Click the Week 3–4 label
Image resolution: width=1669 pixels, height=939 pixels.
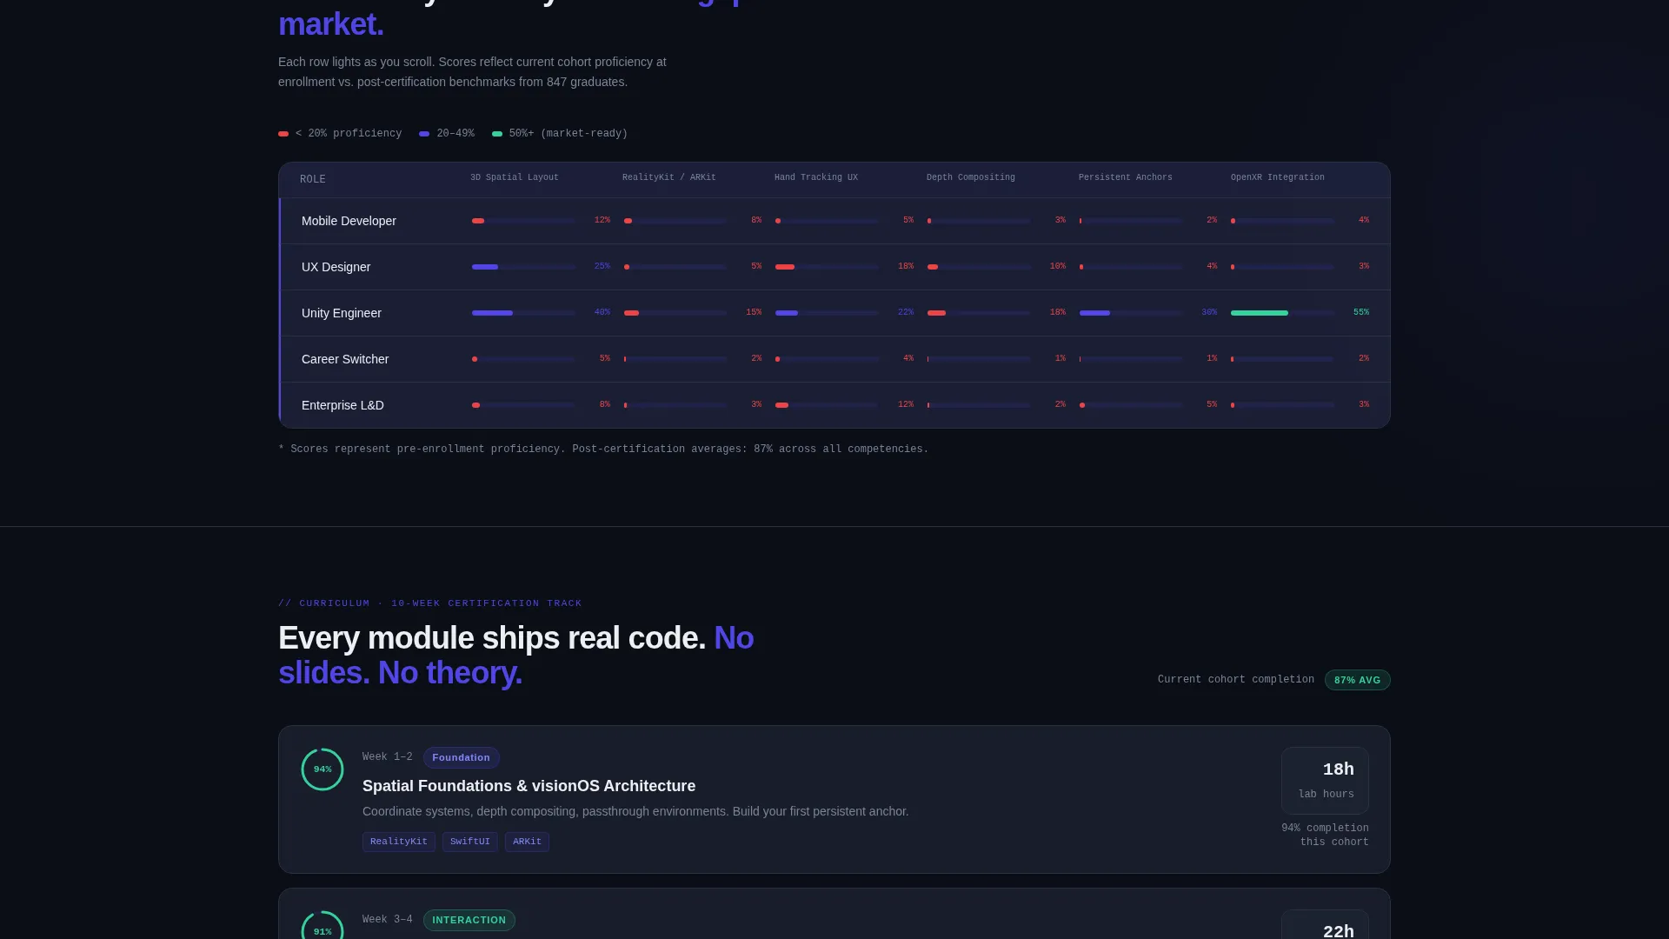pyautogui.click(x=388, y=920)
